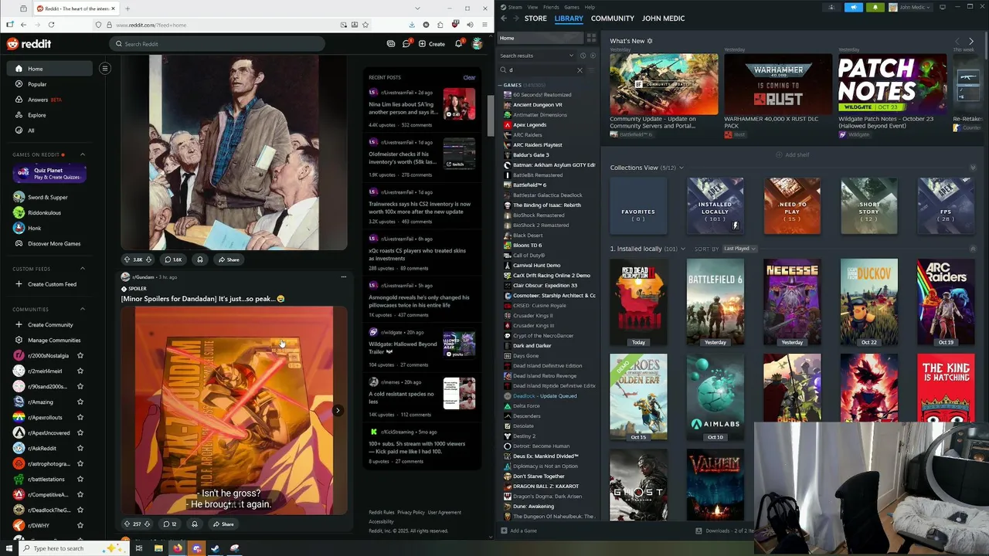Bookmark this page with the star icon
The image size is (989, 556).
tap(365, 25)
